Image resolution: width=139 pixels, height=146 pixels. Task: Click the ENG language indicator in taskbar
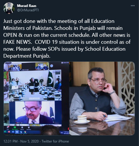coord(62,133)
